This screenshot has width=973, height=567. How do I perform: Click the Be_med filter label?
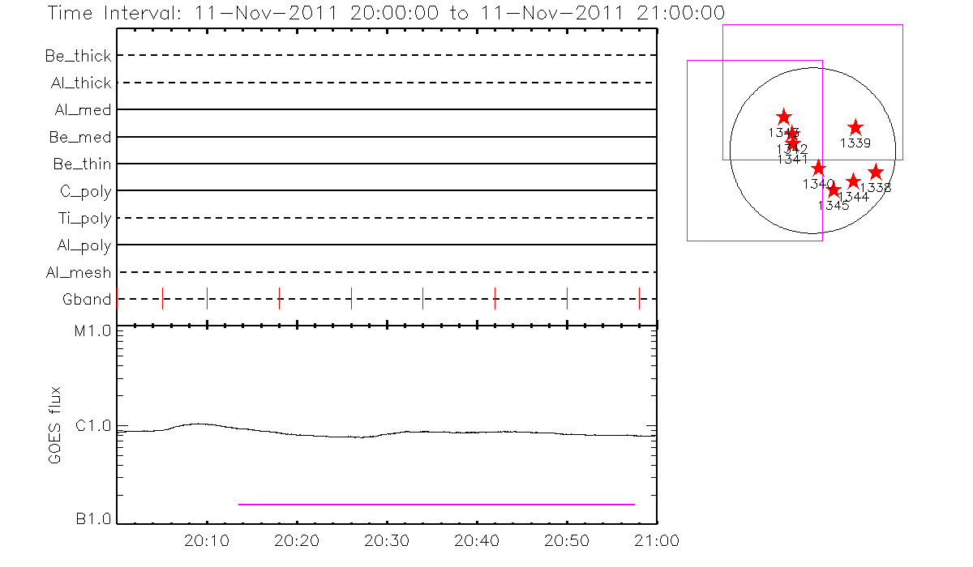coord(80,137)
